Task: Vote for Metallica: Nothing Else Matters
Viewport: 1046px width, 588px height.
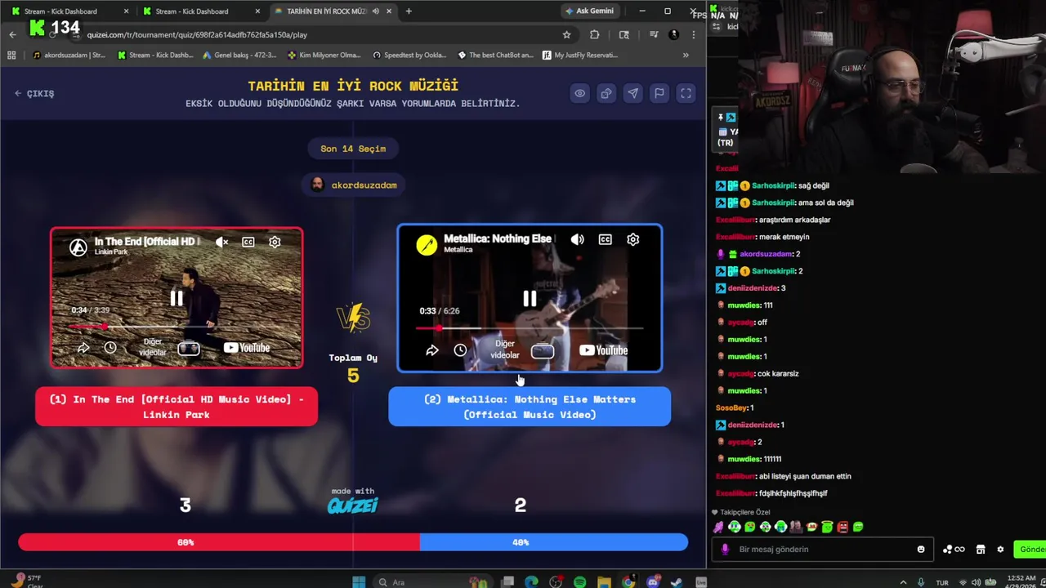Action: tap(530, 407)
